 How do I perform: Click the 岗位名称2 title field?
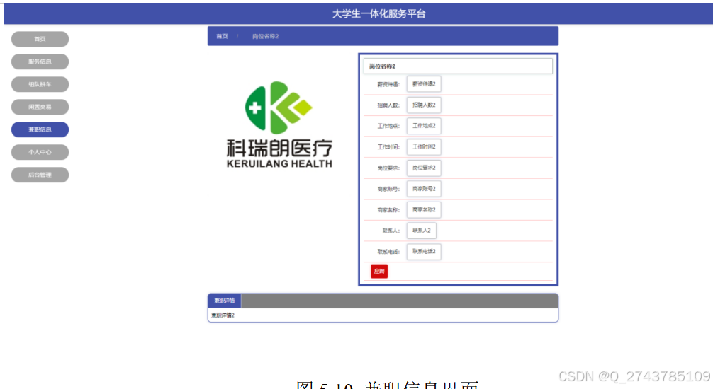pos(458,66)
